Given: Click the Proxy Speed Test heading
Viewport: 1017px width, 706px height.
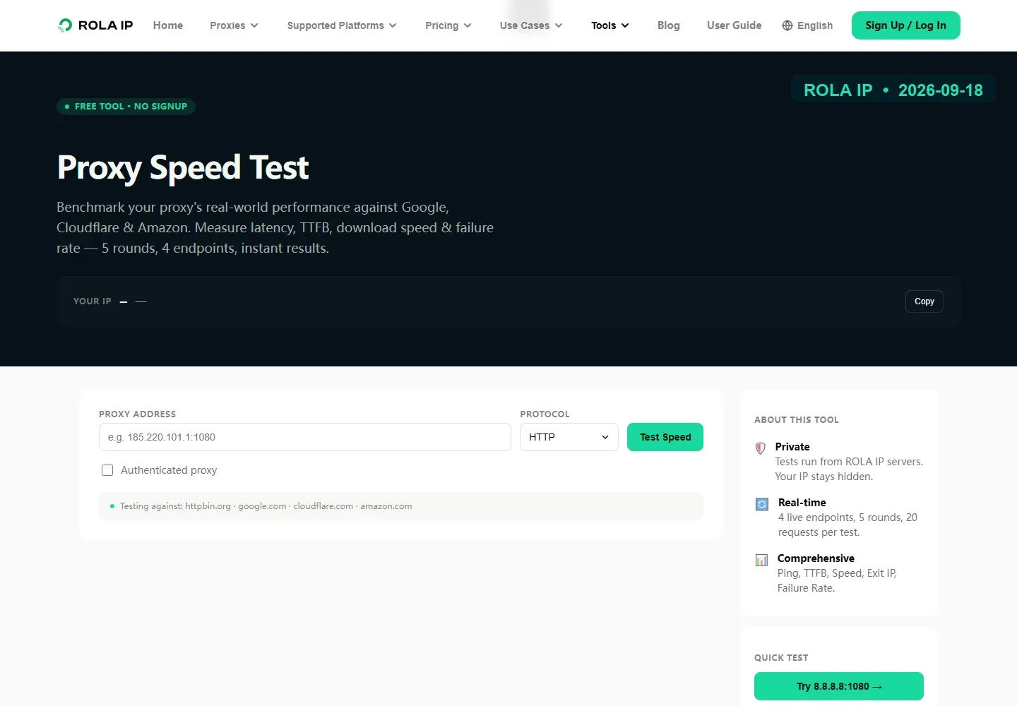Looking at the screenshot, I should (x=183, y=168).
